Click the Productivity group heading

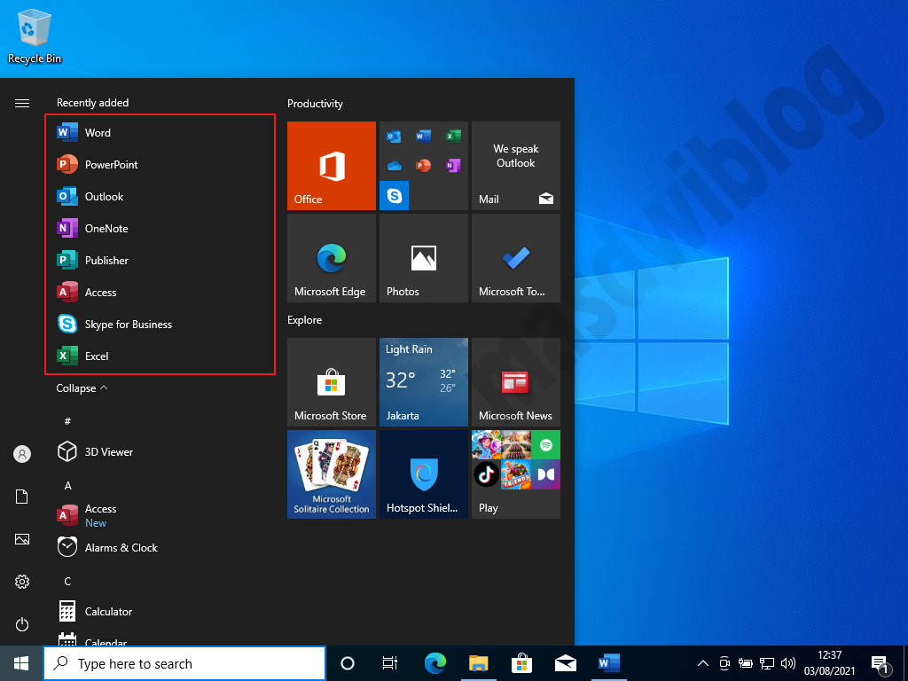pyautogui.click(x=315, y=104)
